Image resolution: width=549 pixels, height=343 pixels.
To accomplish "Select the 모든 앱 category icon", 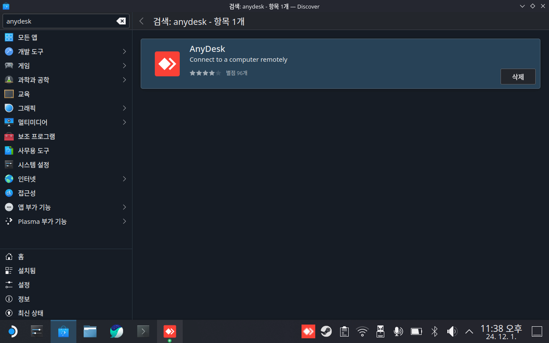I will pyautogui.click(x=9, y=37).
